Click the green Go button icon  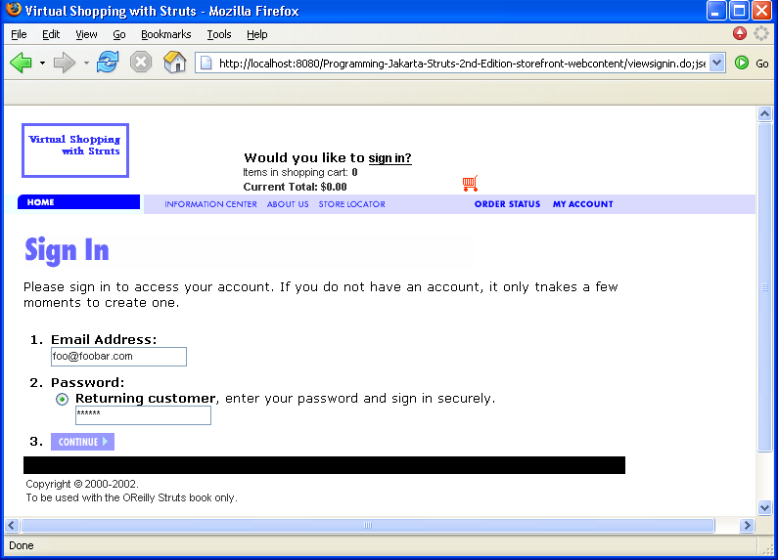click(x=742, y=63)
